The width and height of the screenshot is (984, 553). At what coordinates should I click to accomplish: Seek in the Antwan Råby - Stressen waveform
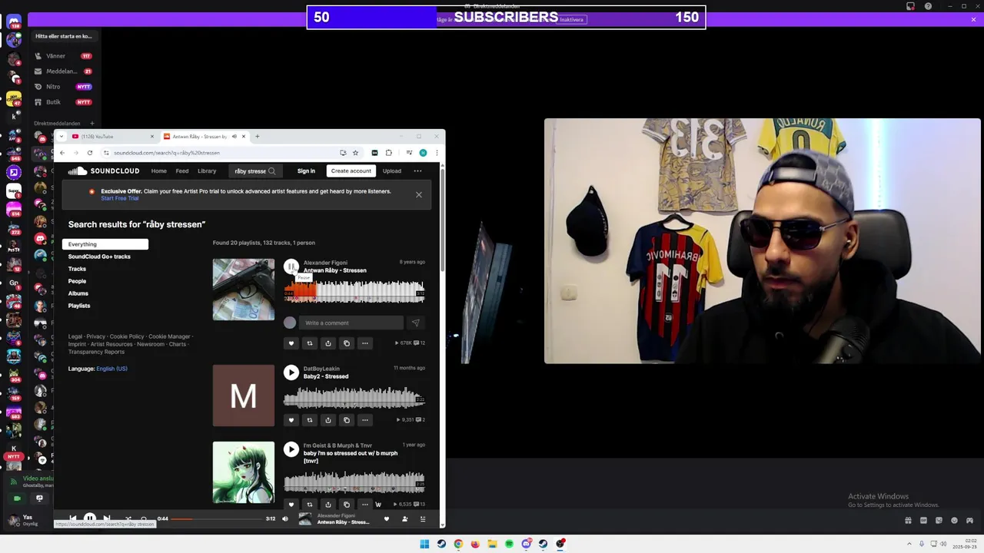pos(354,292)
